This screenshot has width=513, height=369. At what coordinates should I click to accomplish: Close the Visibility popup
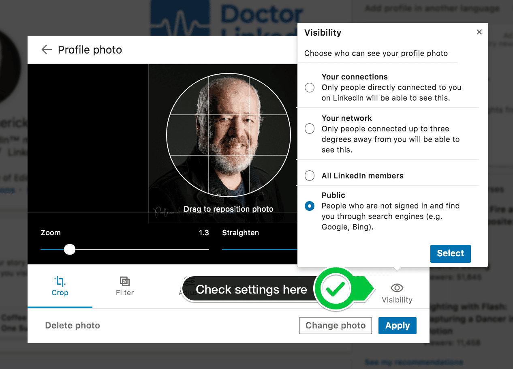479,32
